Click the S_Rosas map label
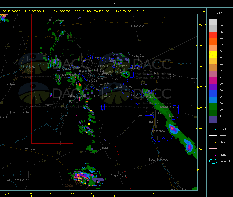The width and height of the screenshot is (233, 197). (x=104, y=83)
